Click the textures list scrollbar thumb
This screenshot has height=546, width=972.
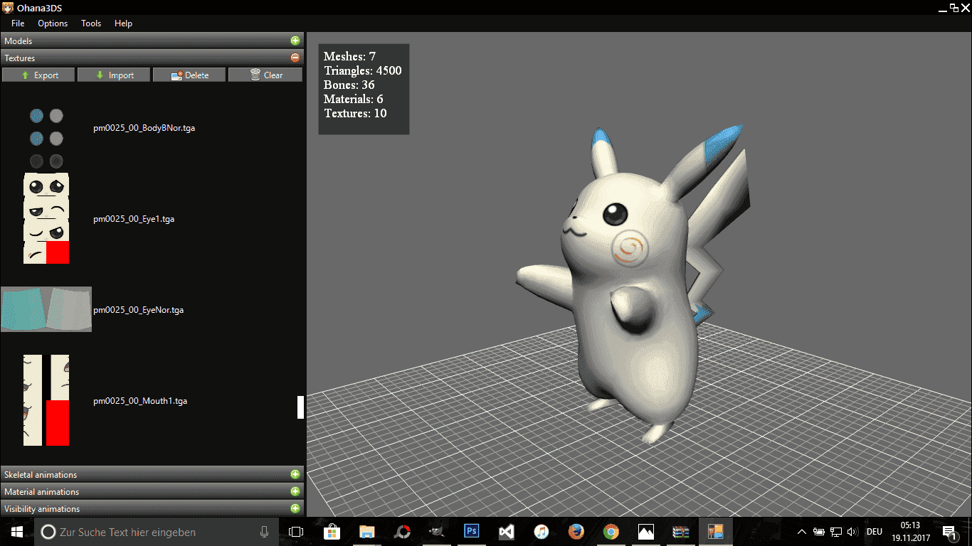coord(300,407)
